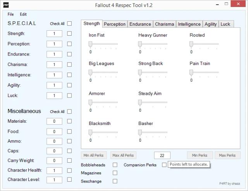Toggle the Bobbleheads checkbox
248x191 pixels.
click(x=115, y=165)
